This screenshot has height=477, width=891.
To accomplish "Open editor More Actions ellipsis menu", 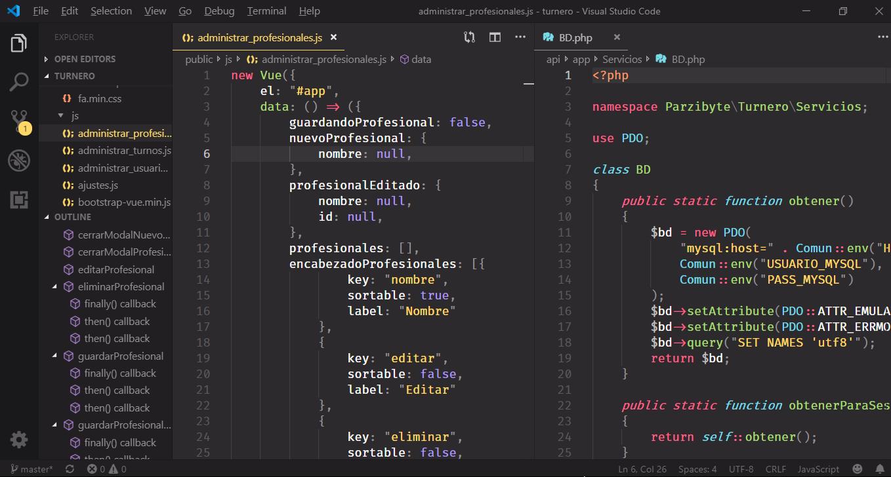I will 520,37.
